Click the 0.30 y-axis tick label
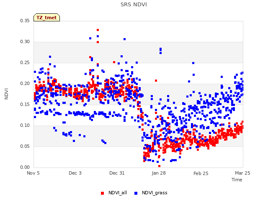 tap(25, 42)
